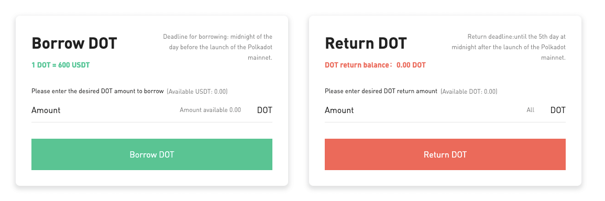
Task: Focus the Amount field in Borrow card
Action: coord(151,110)
